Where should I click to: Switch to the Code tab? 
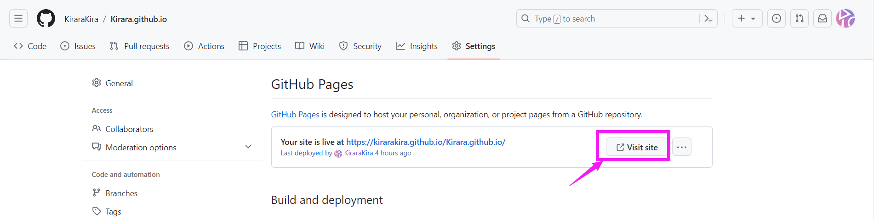[x=30, y=46]
